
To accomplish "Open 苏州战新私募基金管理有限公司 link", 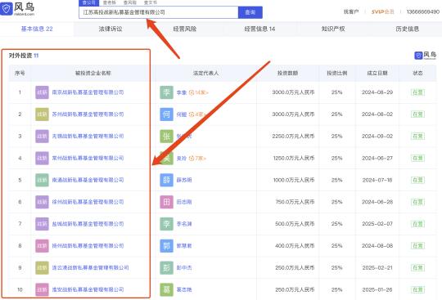I will [x=88, y=114].
